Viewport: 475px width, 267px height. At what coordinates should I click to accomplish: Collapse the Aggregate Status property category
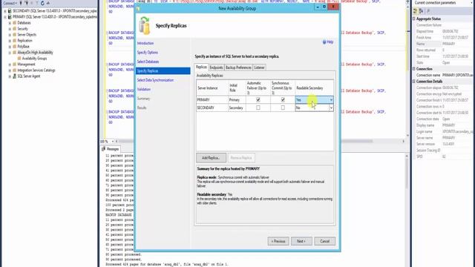point(414,19)
